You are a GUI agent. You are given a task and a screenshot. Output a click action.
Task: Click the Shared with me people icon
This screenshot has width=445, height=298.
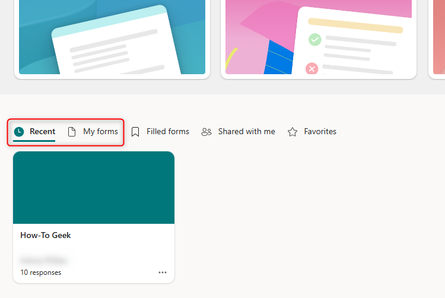click(206, 132)
